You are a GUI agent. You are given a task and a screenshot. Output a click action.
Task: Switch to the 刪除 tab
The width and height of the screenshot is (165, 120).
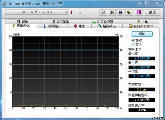pos(23,22)
